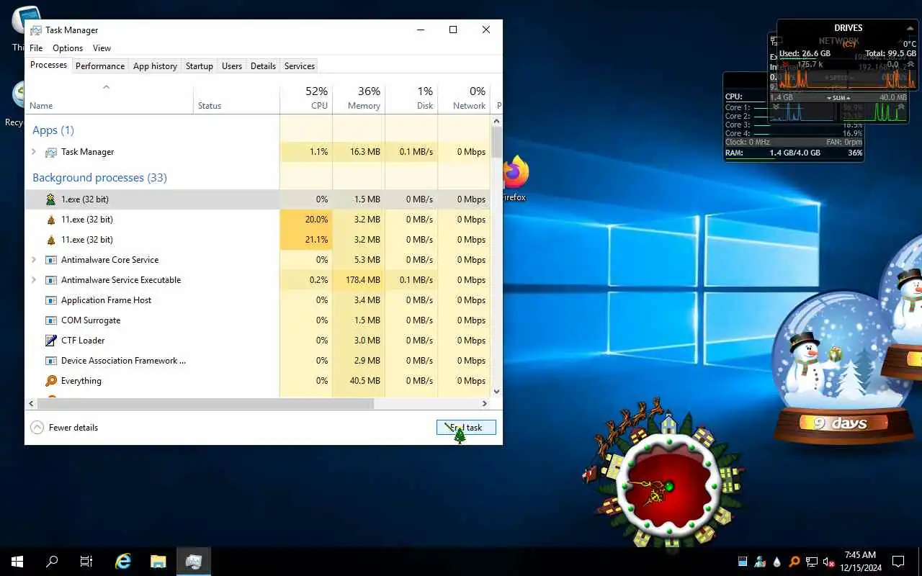This screenshot has height=576, width=922.
Task: Sort by the Status column header
Action: tap(236, 99)
